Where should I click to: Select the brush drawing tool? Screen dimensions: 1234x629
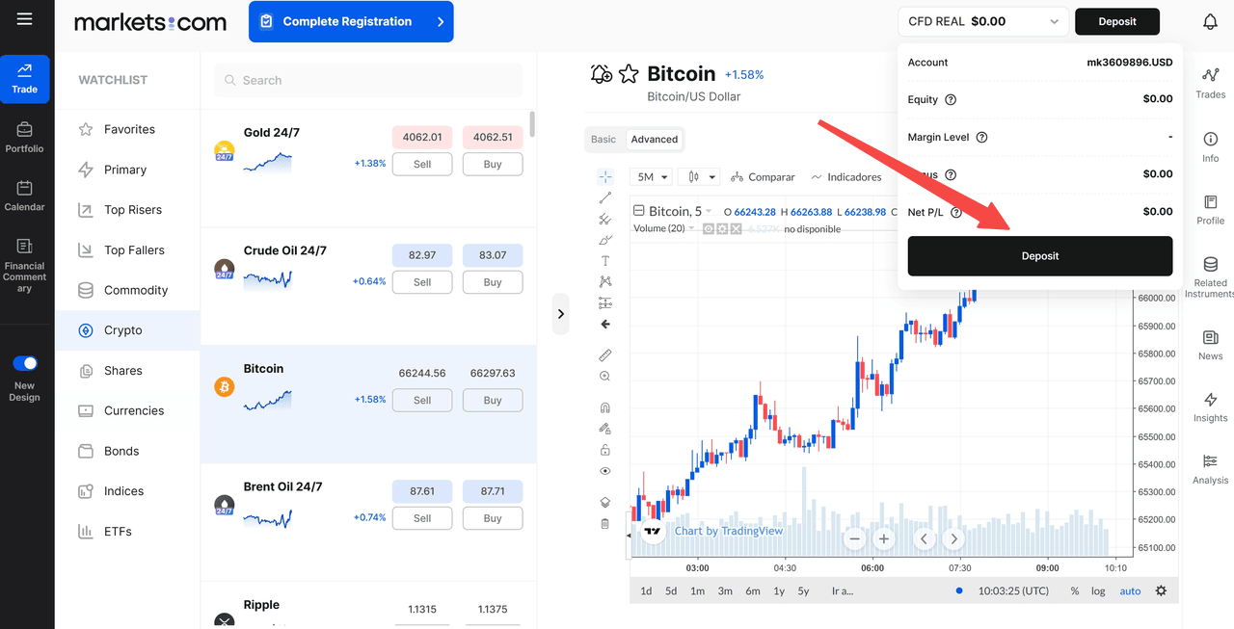[x=605, y=240]
